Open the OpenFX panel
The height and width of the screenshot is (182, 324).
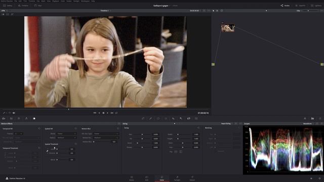tap(300, 6)
